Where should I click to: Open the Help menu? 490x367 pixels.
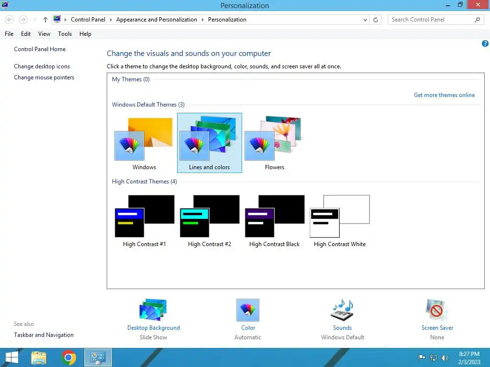point(85,34)
